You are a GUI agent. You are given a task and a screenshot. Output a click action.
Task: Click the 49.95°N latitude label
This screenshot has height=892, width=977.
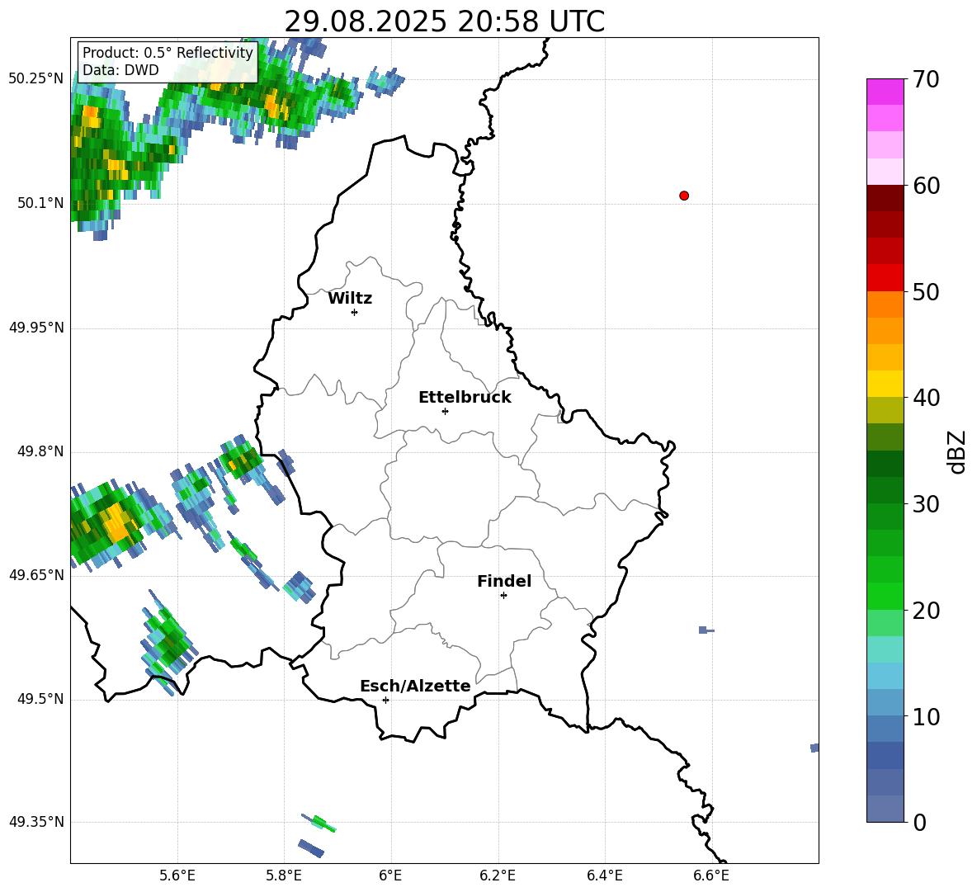tap(36, 328)
